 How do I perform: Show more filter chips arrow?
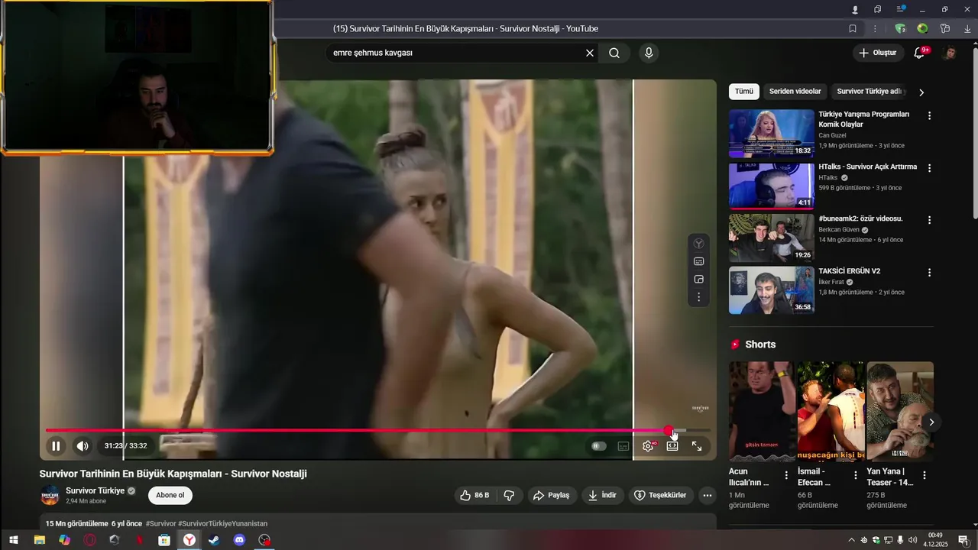coord(921,92)
